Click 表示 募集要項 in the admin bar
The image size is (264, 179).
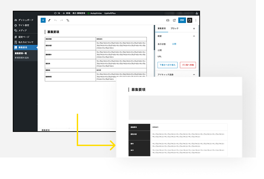(79, 13)
